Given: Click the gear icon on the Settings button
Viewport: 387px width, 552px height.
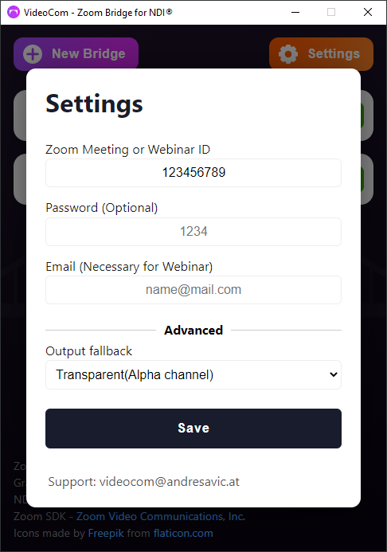Looking at the screenshot, I should click(288, 54).
